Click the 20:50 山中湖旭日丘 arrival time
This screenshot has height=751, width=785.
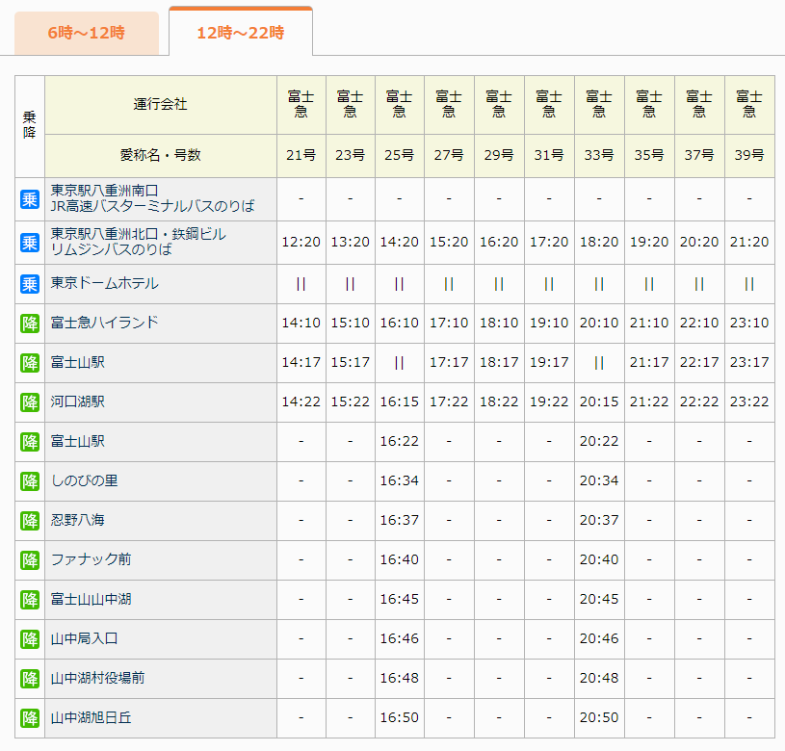coord(599,717)
